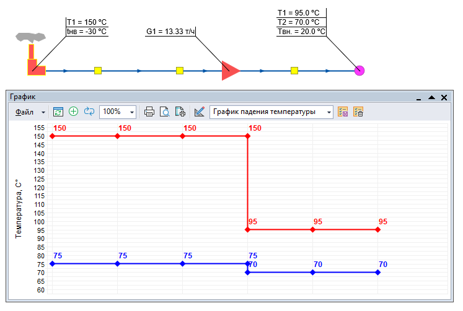The width and height of the screenshot is (463, 311).
Task: Expand the График падения температуры dropdown
Action: [328, 112]
